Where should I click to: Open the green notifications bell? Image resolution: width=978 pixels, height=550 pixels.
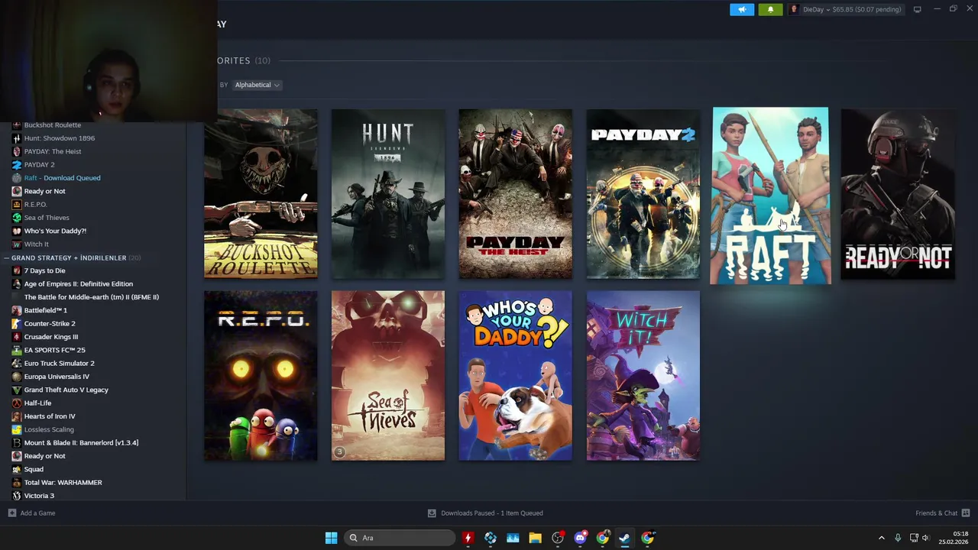coord(770,9)
